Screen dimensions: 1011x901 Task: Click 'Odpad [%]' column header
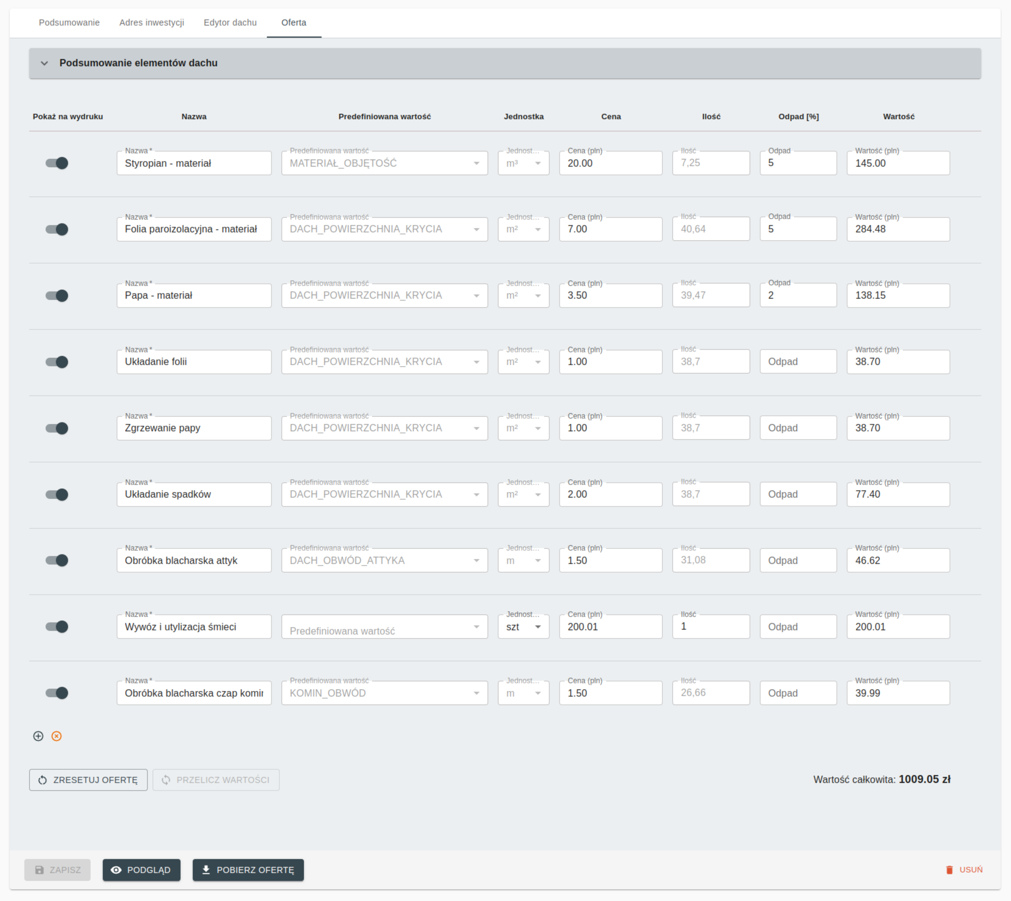(798, 117)
